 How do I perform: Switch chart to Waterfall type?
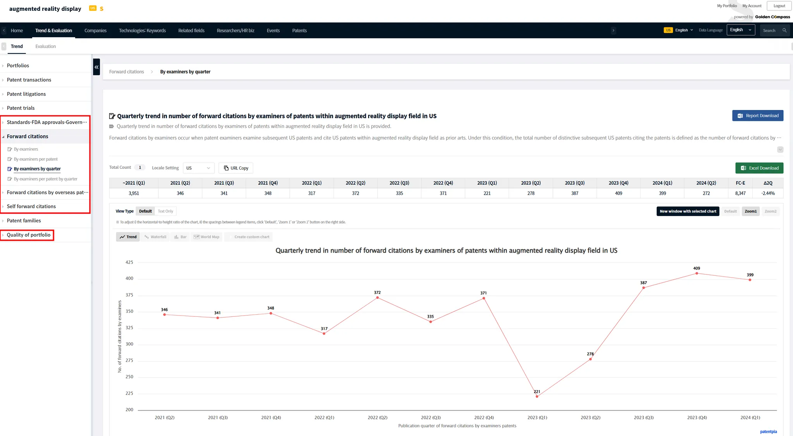click(x=155, y=237)
